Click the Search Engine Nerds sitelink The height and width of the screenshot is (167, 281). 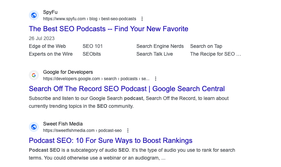click(x=160, y=46)
